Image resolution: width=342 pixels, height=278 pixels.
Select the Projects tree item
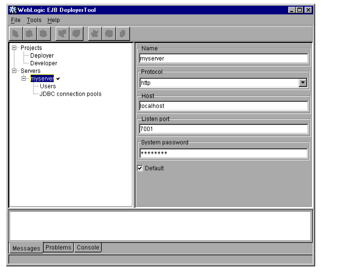(31, 48)
